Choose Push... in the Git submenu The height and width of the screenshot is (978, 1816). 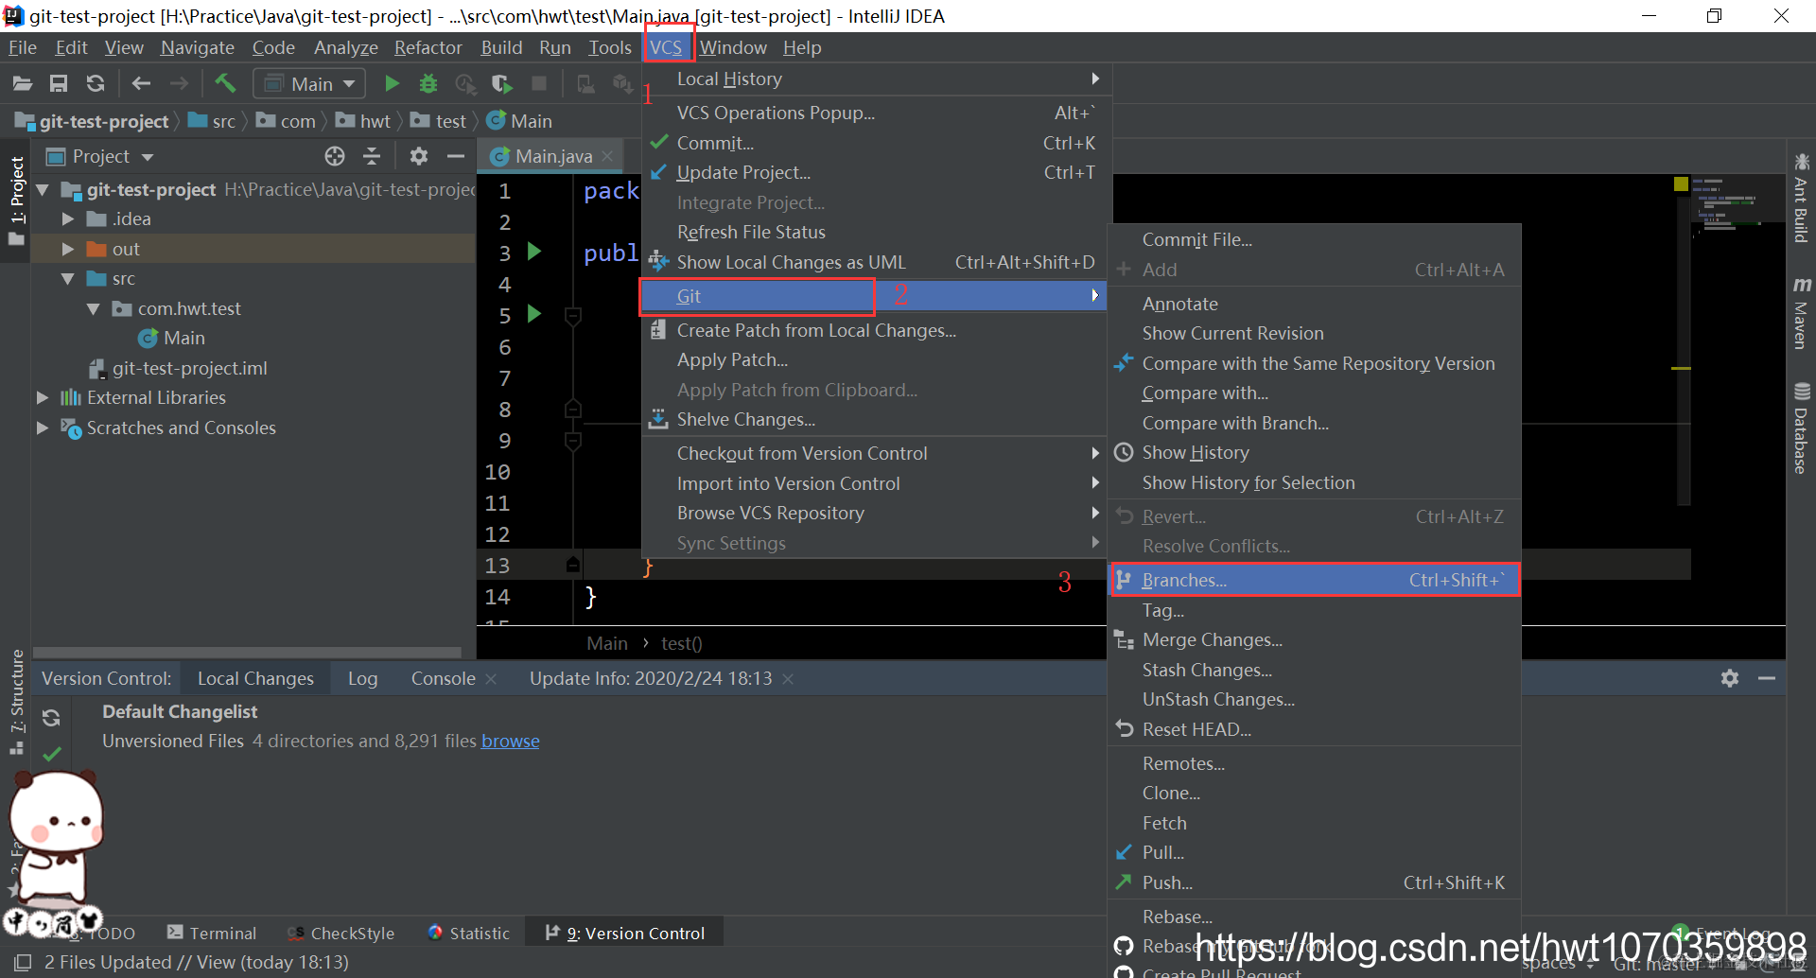[x=1315, y=882]
